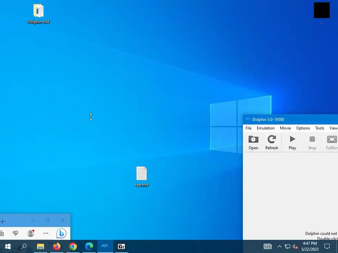Open the Windows Start menu
Viewport: 338px width, 253px height.
pos(8,246)
